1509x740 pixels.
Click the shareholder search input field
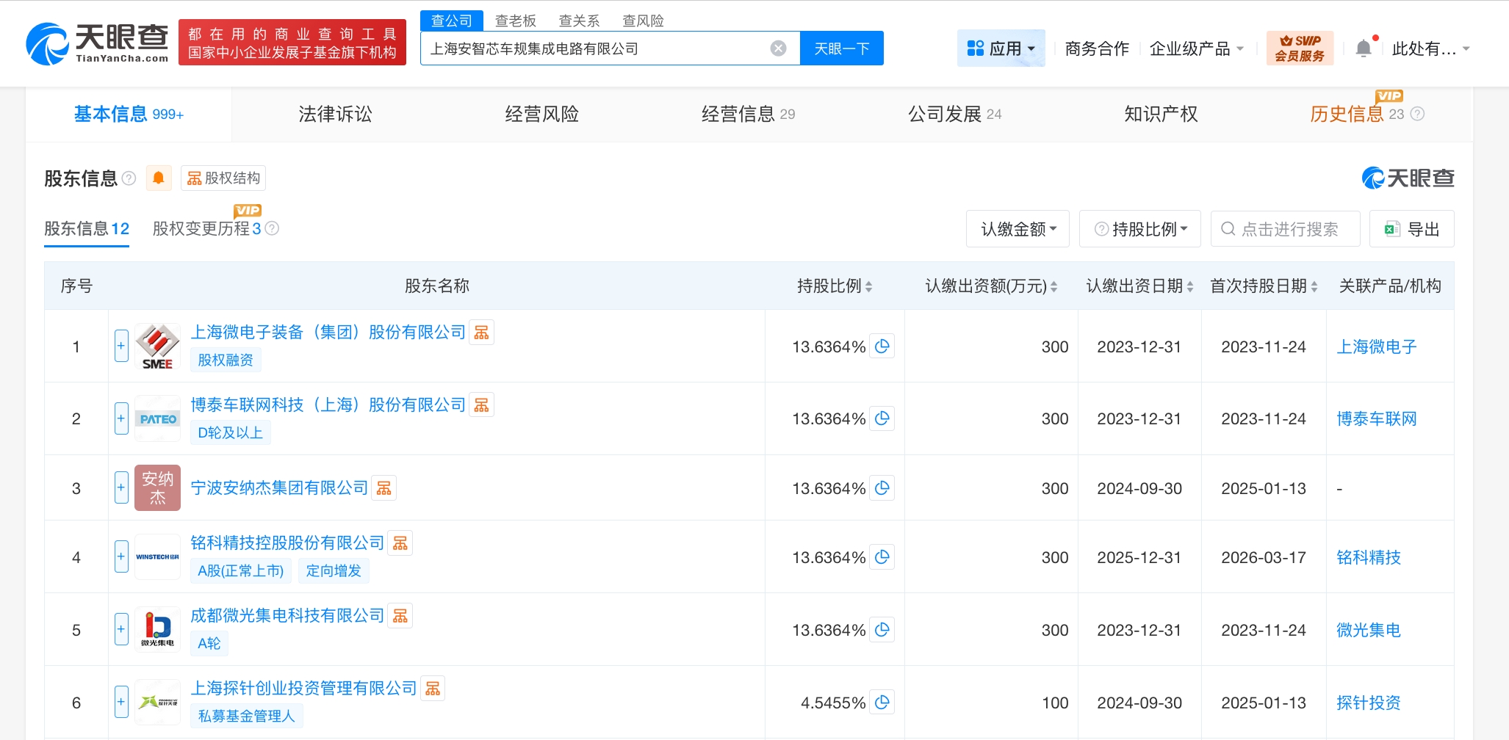[1289, 229]
